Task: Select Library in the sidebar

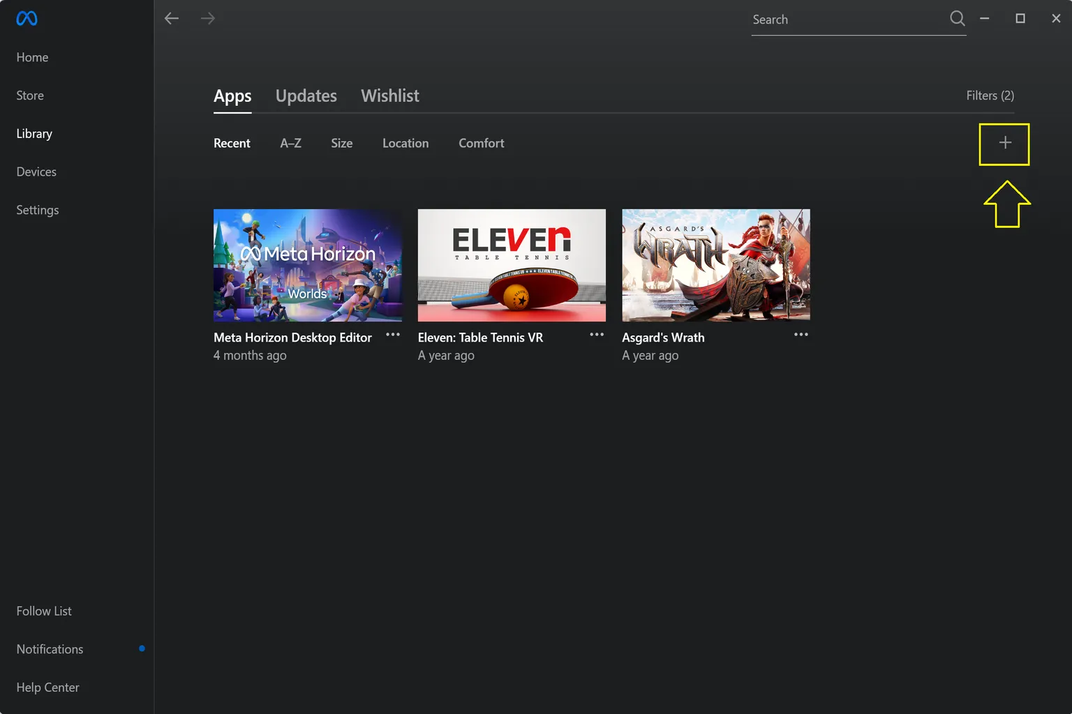Action: coord(34,134)
